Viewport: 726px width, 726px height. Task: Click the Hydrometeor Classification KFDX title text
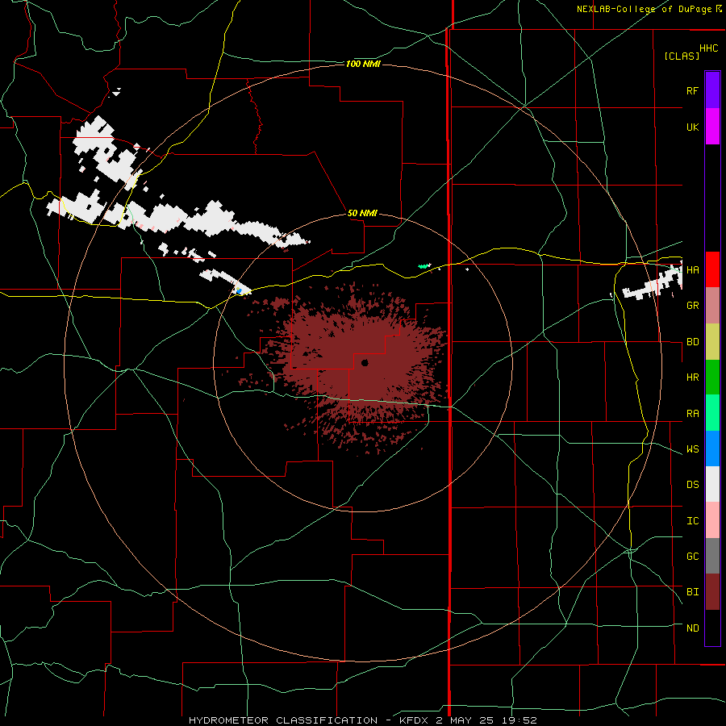[362, 720]
